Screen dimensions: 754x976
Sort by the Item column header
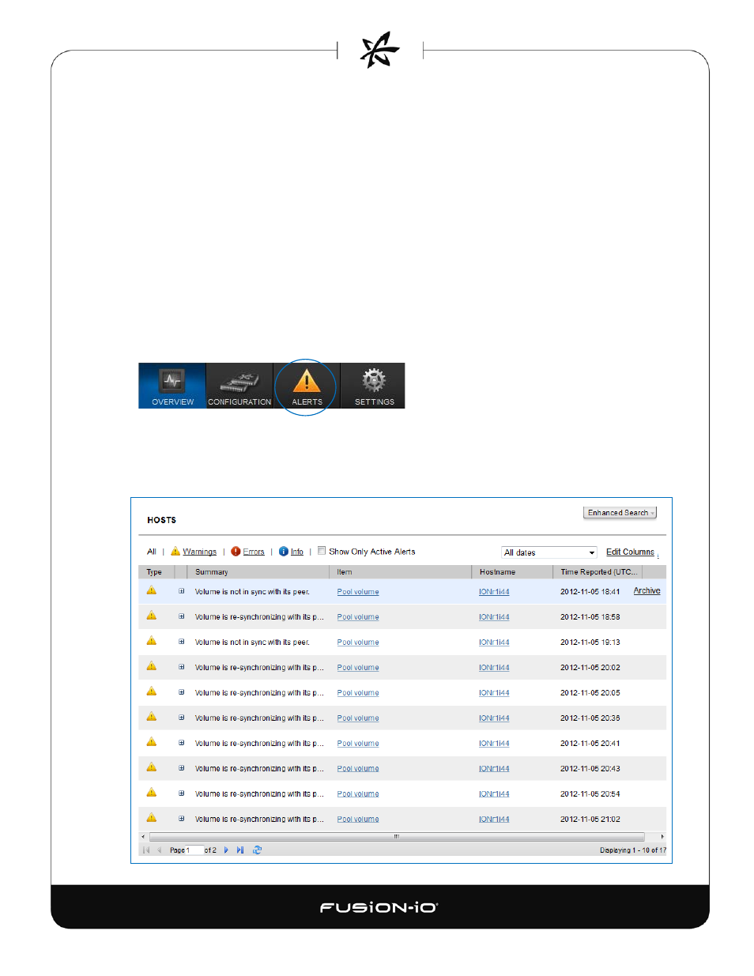pos(400,572)
